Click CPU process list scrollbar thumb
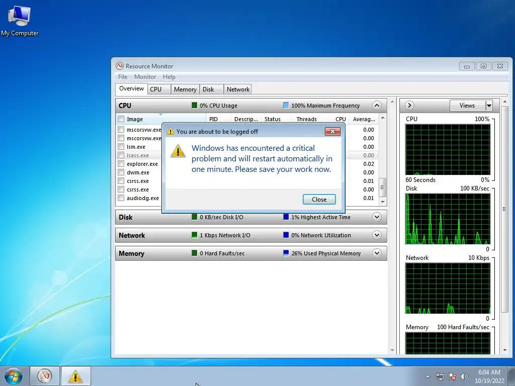 (382, 187)
